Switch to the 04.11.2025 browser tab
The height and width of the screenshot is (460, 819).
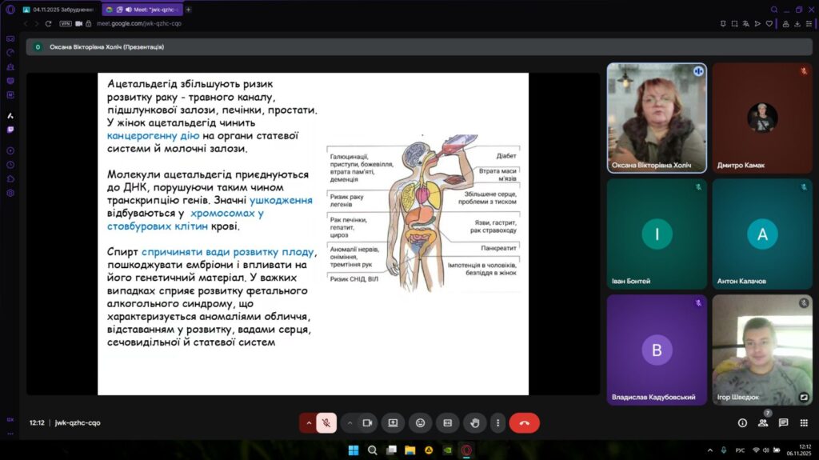pyautogui.click(x=58, y=10)
